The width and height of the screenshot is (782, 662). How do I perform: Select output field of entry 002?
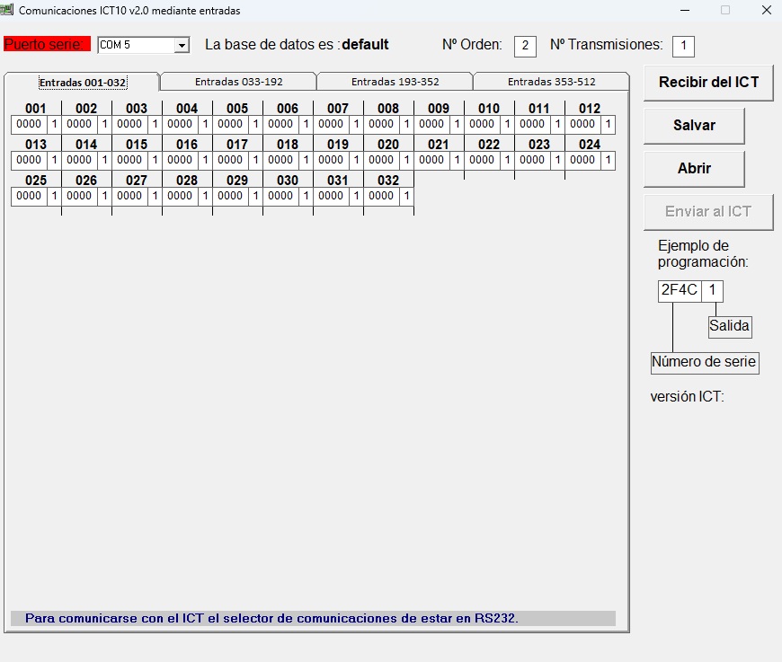tap(105, 124)
